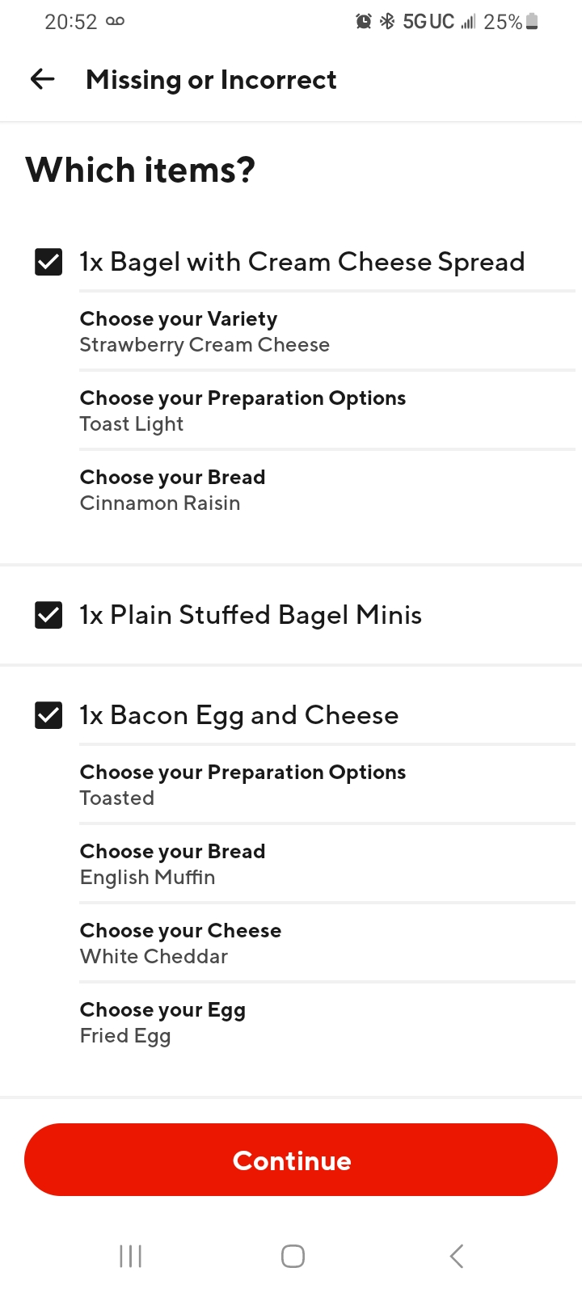Tap the back arrow in the header

[42, 79]
